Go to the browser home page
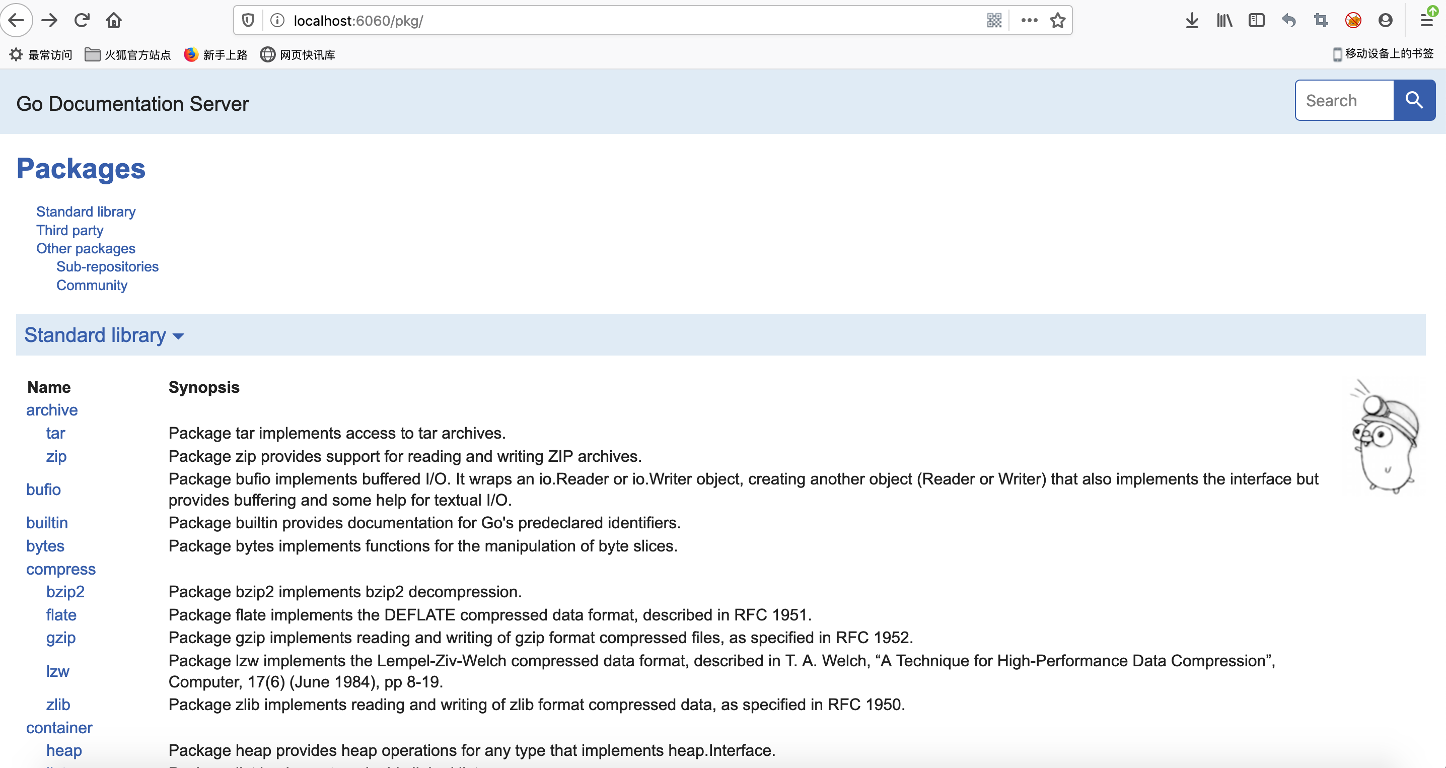Viewport: 1446px width, 768px height. (114, 21)
